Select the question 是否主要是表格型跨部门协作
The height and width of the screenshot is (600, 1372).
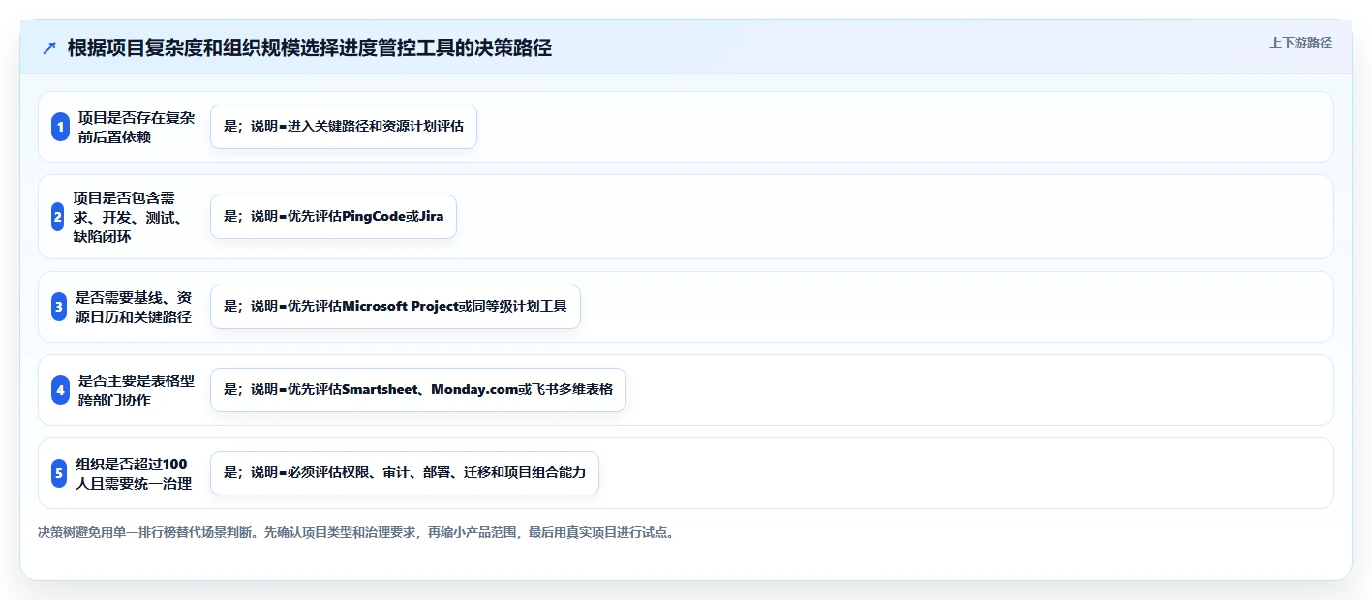[137, 390]
